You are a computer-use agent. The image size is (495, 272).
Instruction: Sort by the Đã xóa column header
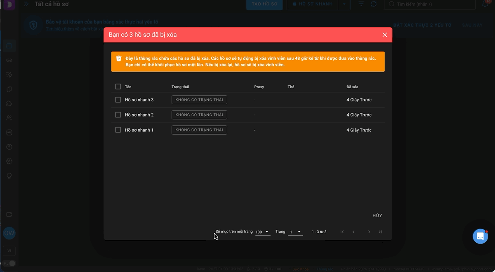coord(352,87)
